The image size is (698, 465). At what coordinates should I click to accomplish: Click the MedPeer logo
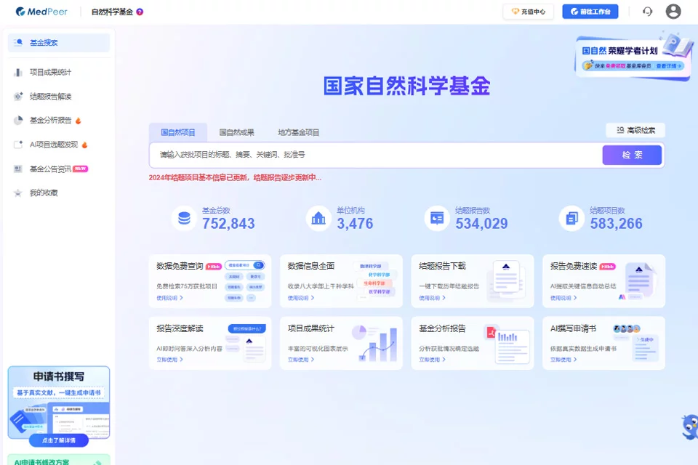pos(41,12)
